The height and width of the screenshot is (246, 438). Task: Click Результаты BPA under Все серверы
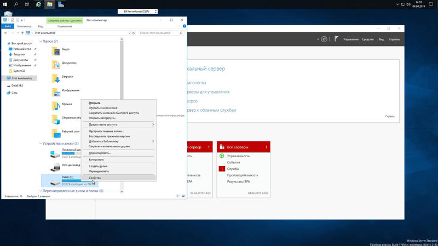click(238, 182)
